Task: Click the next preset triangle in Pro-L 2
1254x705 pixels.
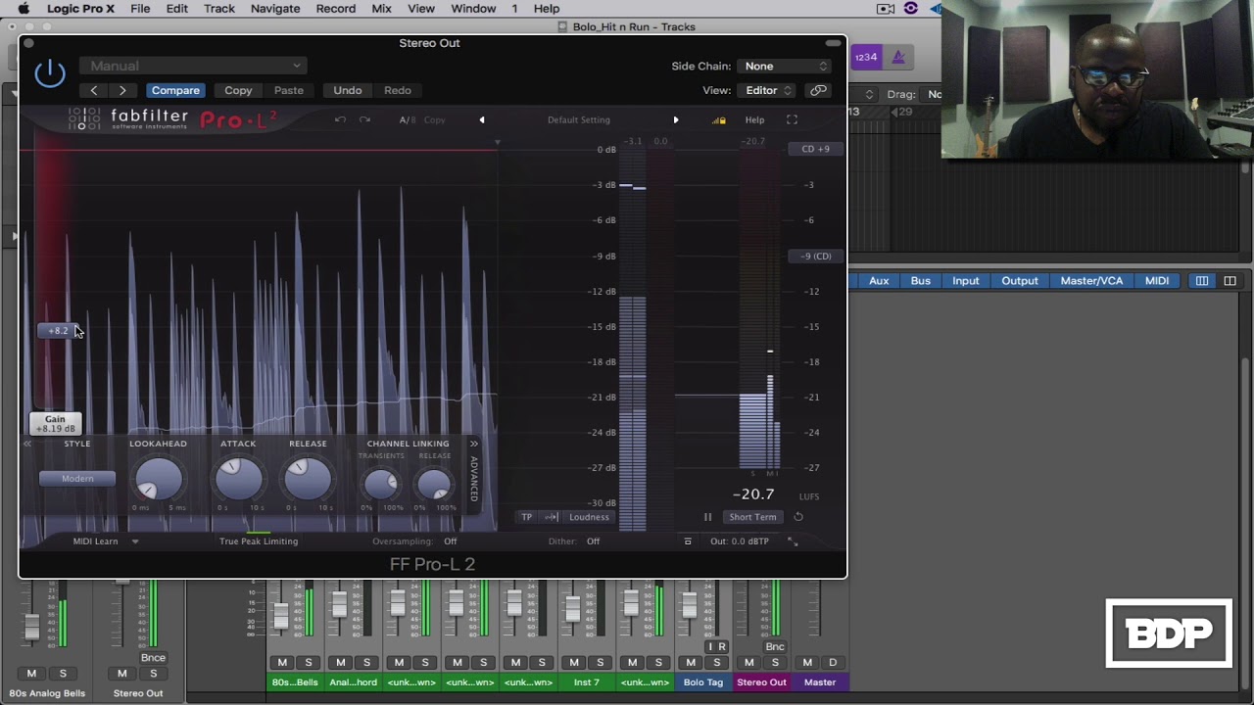Action: pyautogui.click(x=675, y=119)
